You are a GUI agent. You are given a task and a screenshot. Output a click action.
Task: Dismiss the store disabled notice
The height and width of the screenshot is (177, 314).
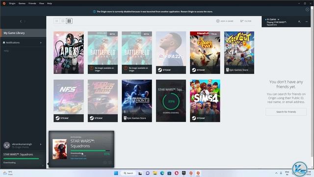[307, 9]
